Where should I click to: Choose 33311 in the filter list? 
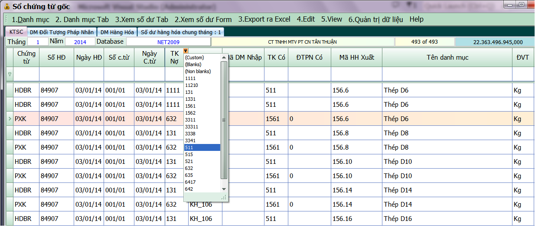(202, 127)
